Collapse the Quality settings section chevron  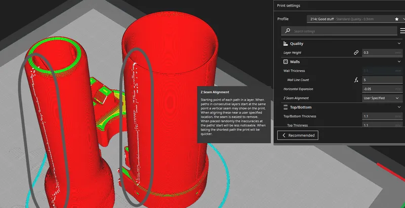[x=399, y=44]
